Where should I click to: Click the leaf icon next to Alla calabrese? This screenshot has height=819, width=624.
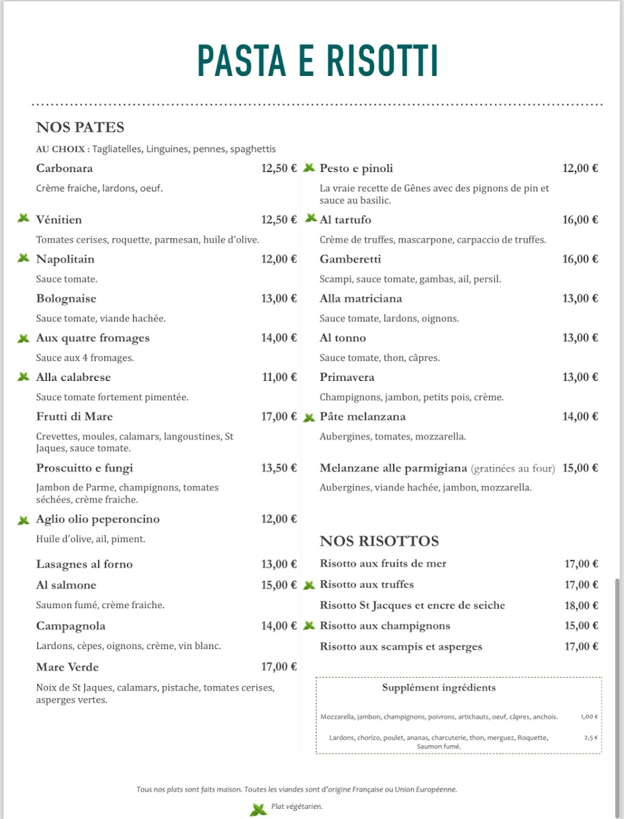24,377
